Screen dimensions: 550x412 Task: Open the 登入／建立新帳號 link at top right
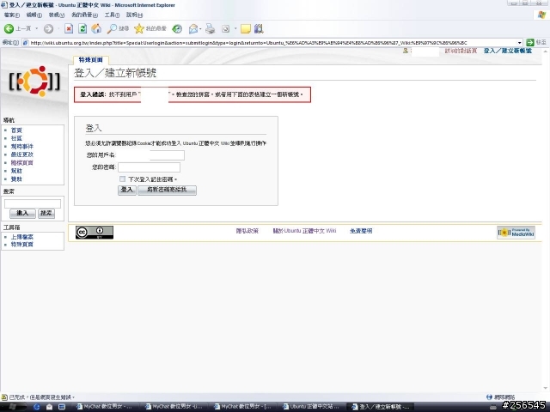(508, 51)
